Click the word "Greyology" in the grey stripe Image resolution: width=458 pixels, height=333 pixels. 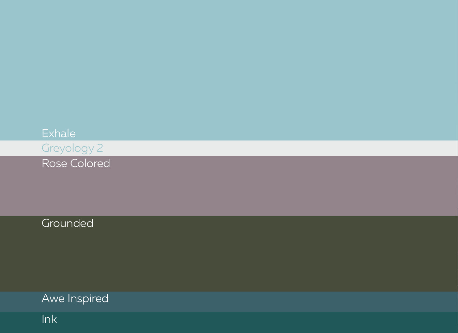(x=68, y=149)
